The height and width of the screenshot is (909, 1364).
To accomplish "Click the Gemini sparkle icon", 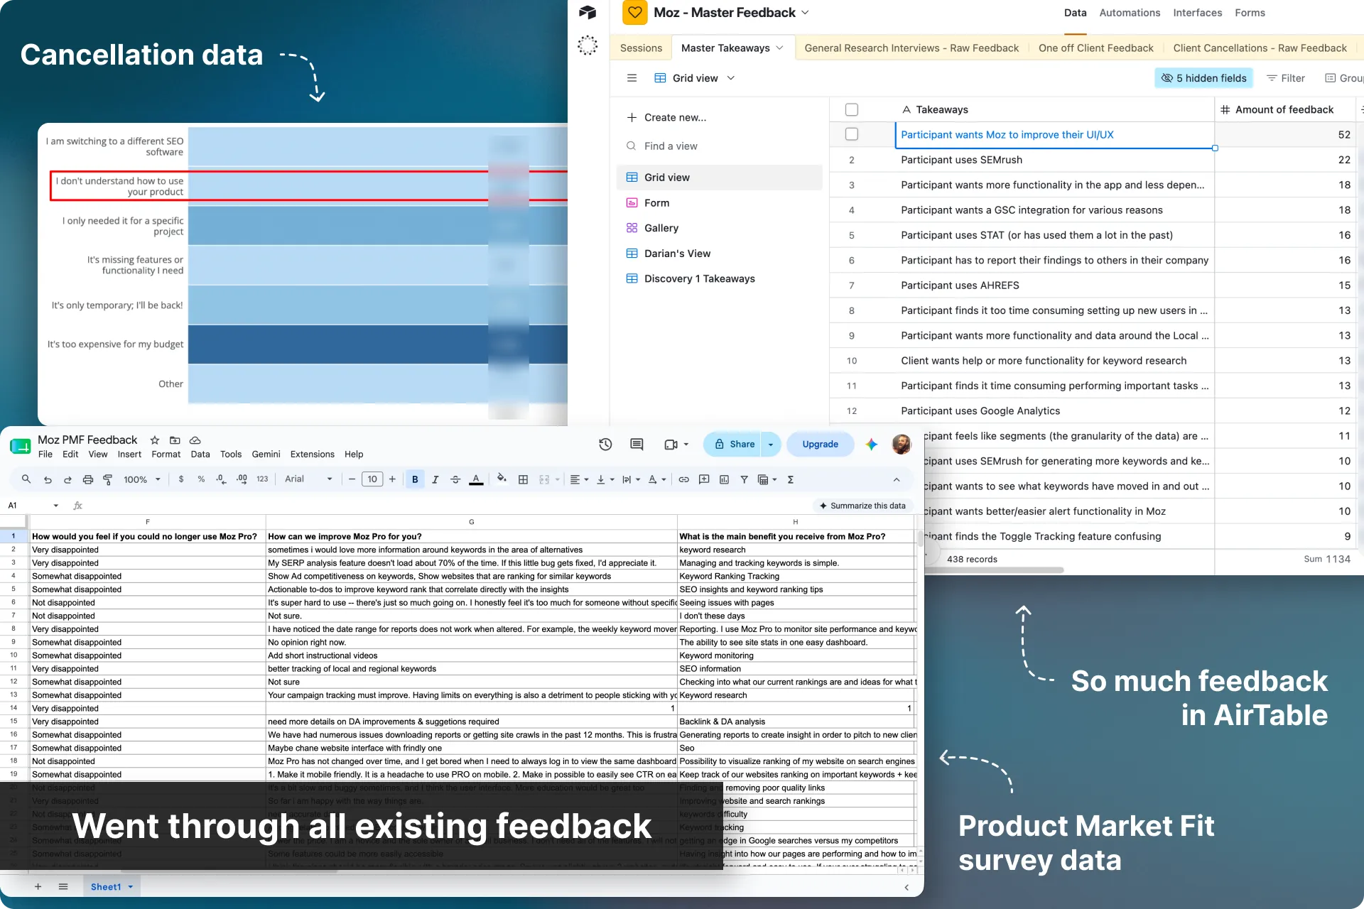I will [871, 445].
